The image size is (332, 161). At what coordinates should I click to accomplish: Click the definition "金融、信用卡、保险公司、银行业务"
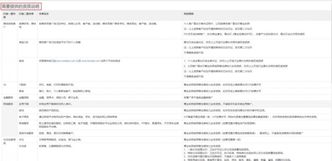(59, 98)
